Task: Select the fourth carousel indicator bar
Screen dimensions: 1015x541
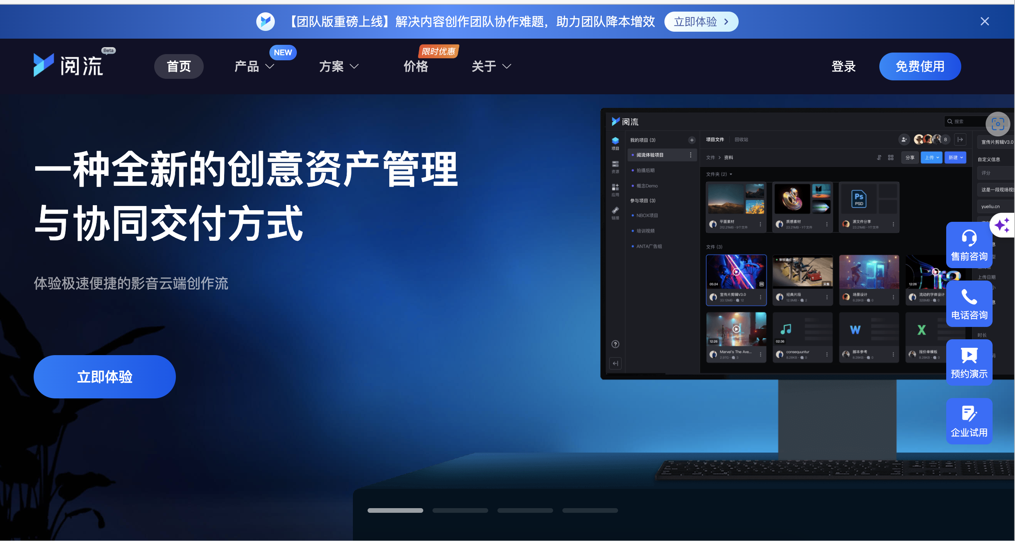Action: click(590, 510)
